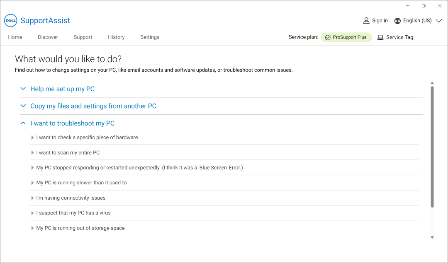Open the Settings section
The height and width of the screenshot is (263, 448).
tap(150, 37)
